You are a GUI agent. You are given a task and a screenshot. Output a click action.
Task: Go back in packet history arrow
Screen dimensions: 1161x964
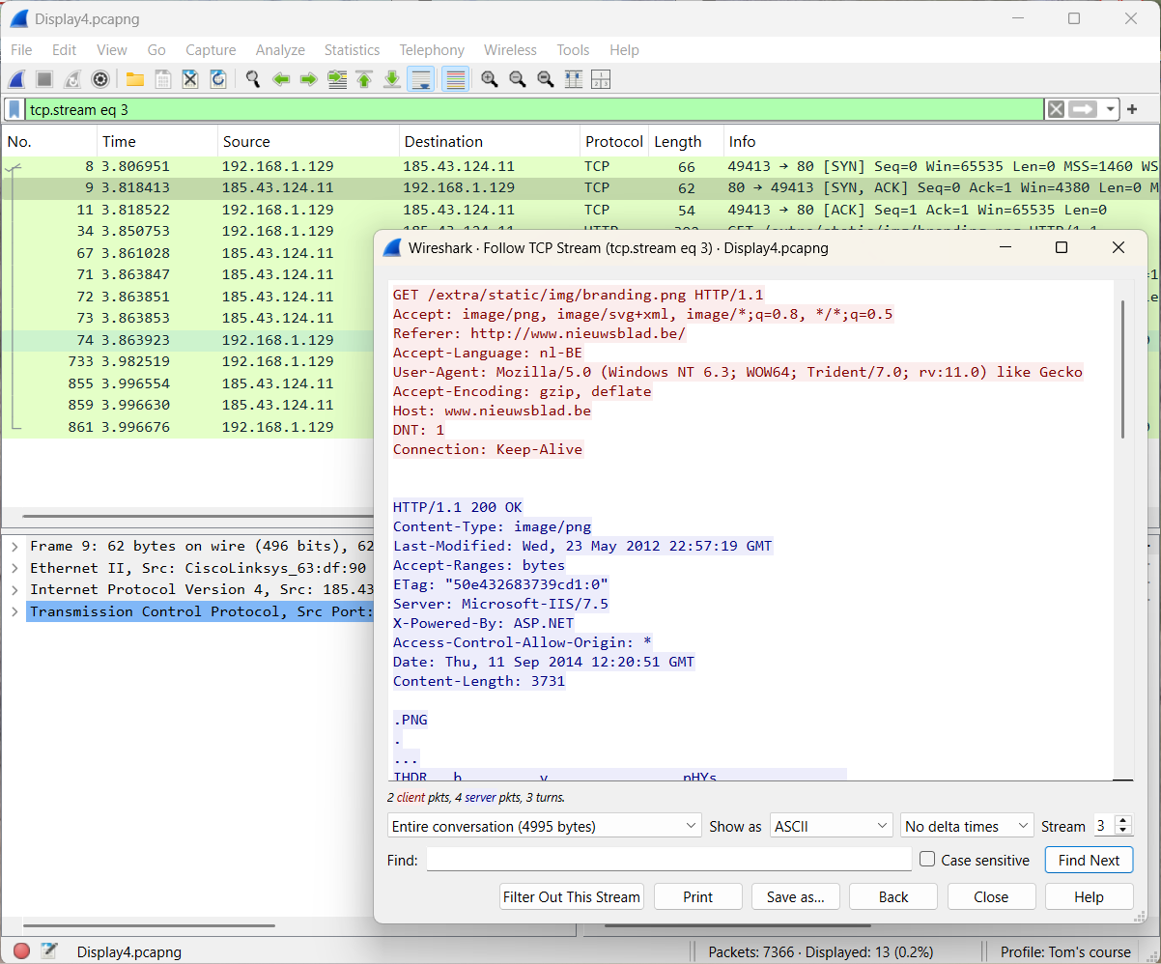[x=281, y=79]
